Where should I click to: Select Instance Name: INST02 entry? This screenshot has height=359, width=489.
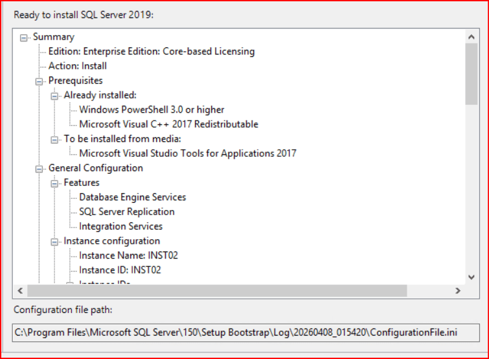(128, 255)
